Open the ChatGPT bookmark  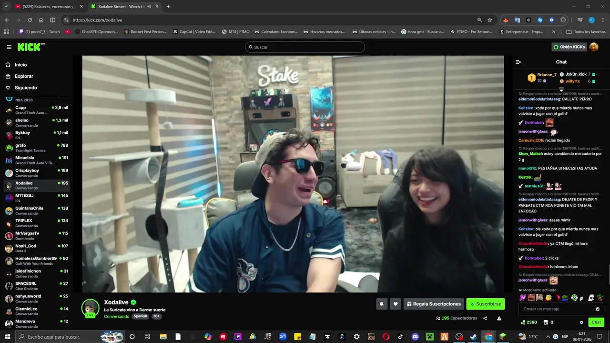coord(96,32)
